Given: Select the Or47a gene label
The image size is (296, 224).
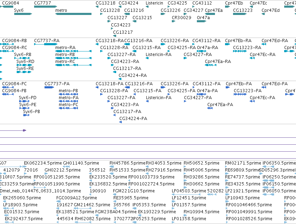Looking at the screenshot, I should pos(203,18).
